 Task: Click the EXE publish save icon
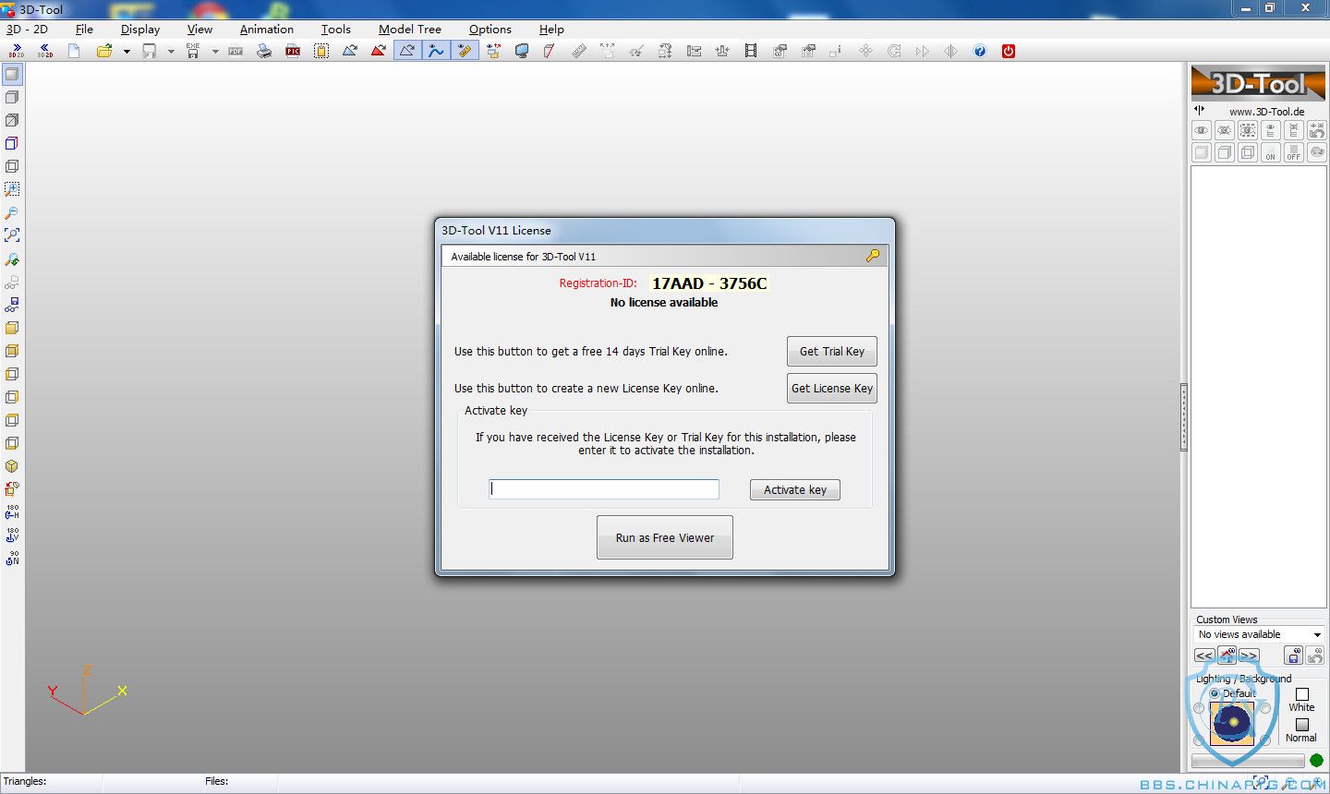pos(193,51)
